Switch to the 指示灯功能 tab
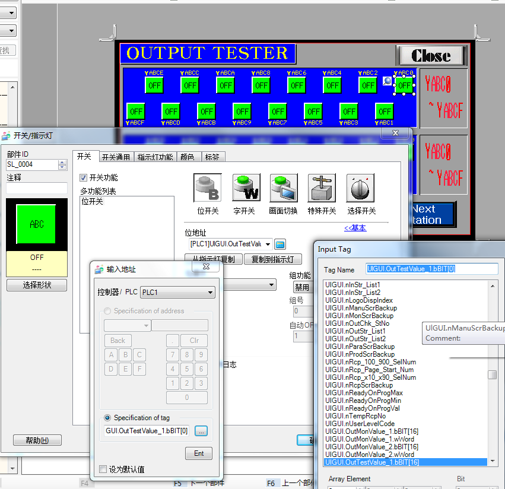This screenshot has height=489, width=505. [155, 157]
